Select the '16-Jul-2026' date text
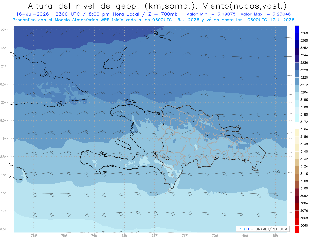 32,14
